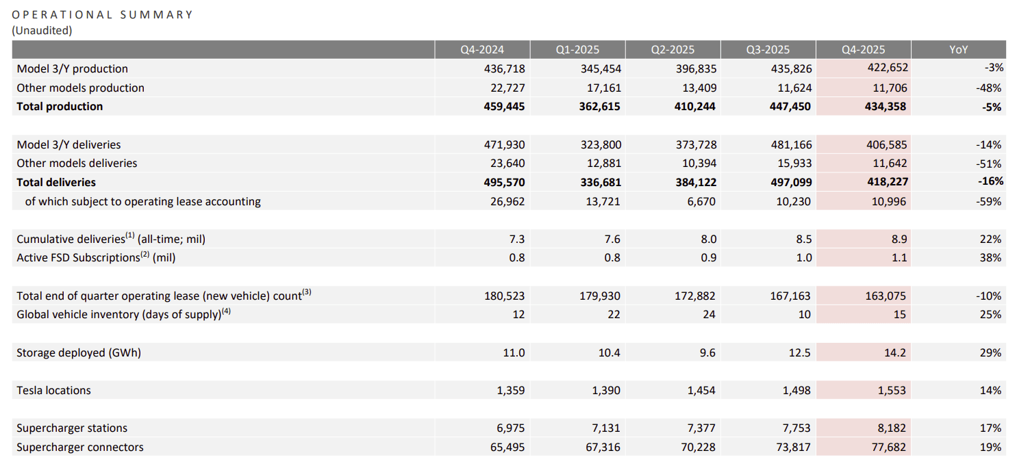Image resolution: width=1017 pixels, height=466 pixels.
Task: Click the Q2-2025 column header
Action: (x=673, y=50)
